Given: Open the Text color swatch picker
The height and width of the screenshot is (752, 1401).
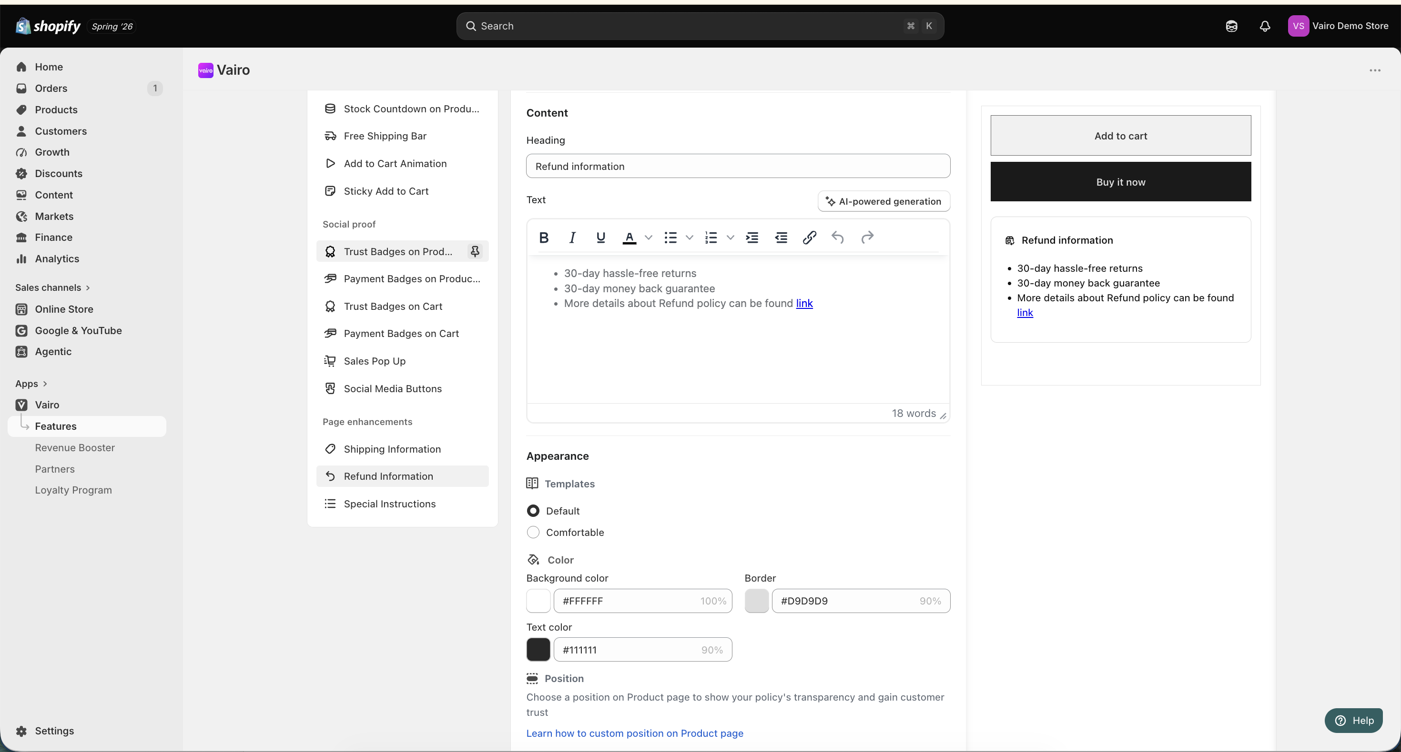Looking at the screenshot, I should tap(538, 650).
